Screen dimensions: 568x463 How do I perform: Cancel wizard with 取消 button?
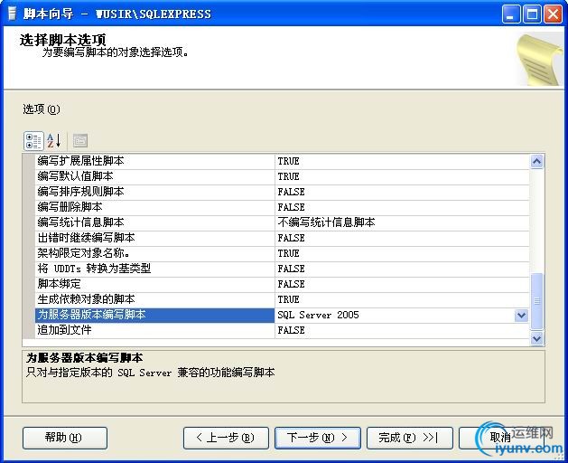click(501, 438)
